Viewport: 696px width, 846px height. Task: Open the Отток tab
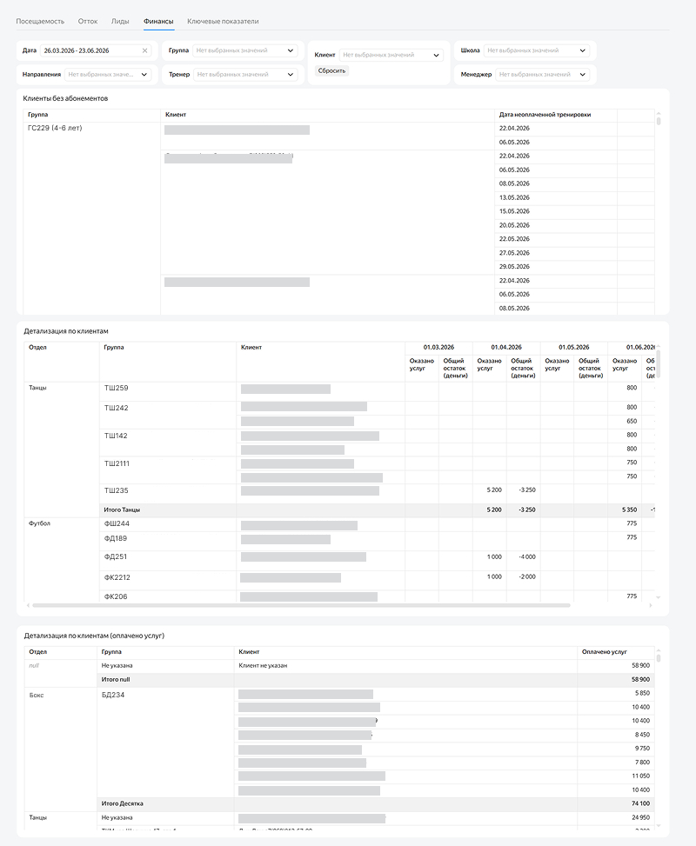(88, 22)
